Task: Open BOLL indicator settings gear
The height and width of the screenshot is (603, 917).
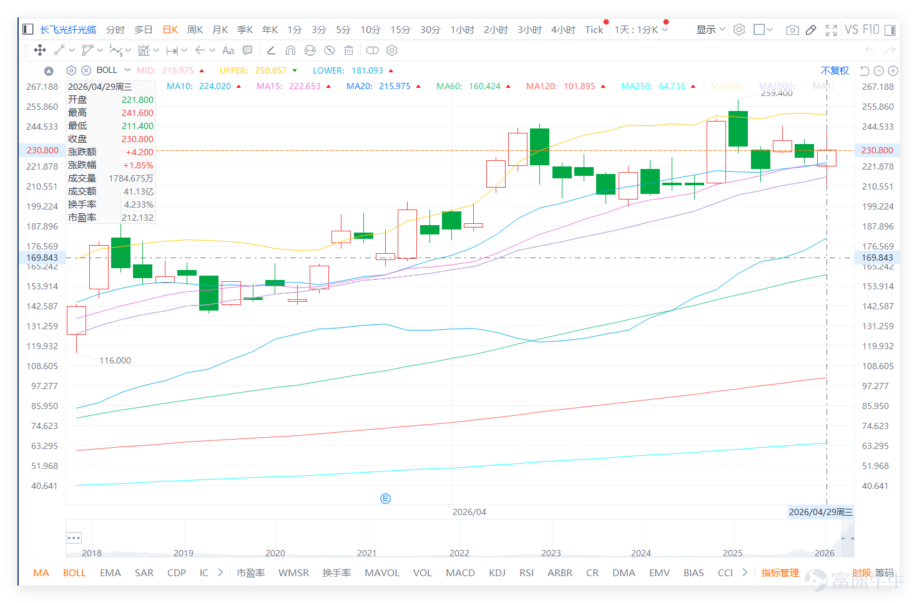Action: click(71, 70)
